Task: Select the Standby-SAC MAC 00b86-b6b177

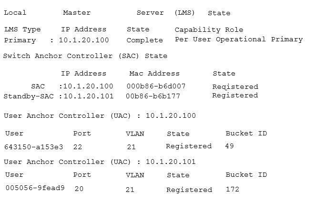Action: pos(153,96)
